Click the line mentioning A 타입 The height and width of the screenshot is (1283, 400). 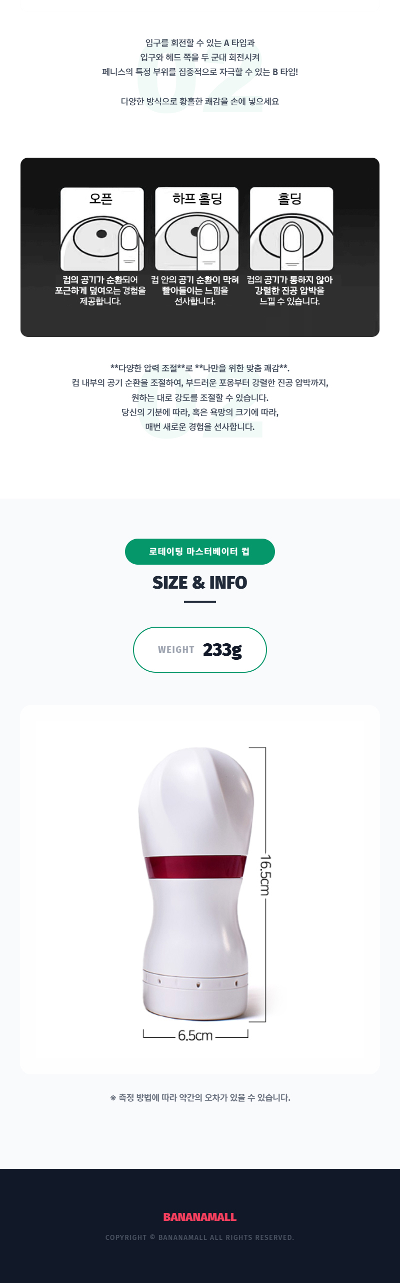pyautogui.click(x=200, y=43)
